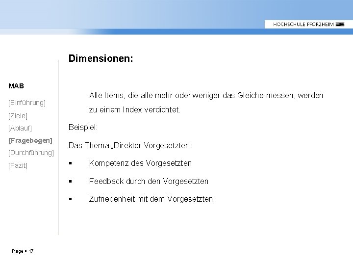Click the Page 17 footer indicator

tap(23, 251)
